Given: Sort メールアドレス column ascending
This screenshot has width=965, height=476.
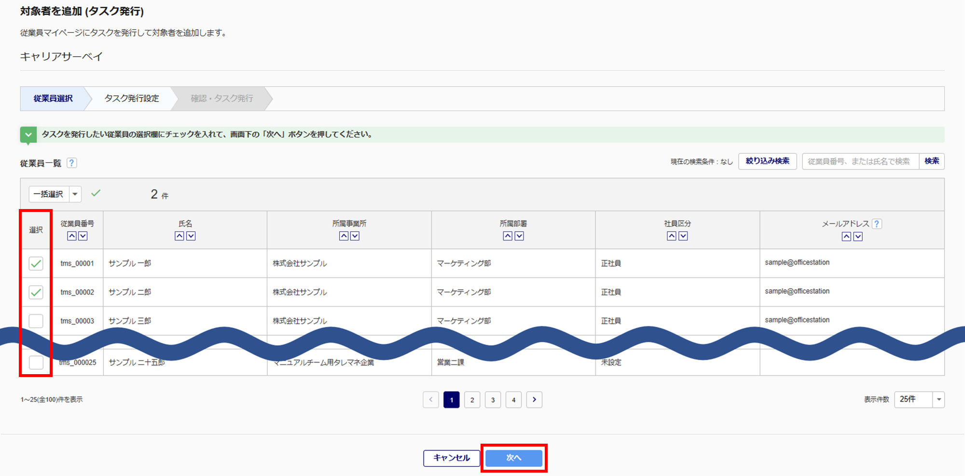Looking at the screenshot, I should [x=846, y=237].
